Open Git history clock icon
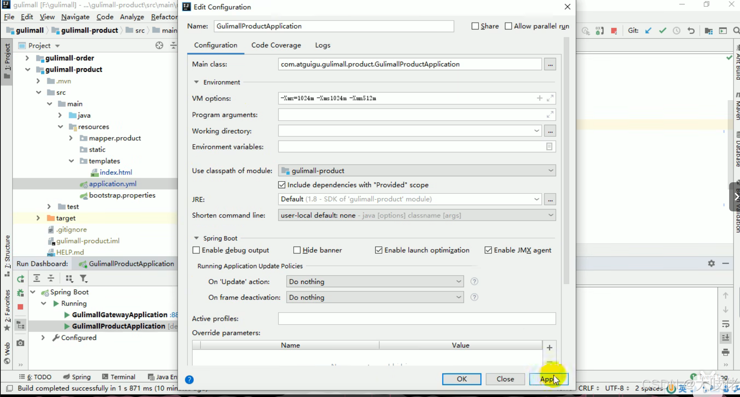This screenshot has width=740, height=397. pos(676,31)
